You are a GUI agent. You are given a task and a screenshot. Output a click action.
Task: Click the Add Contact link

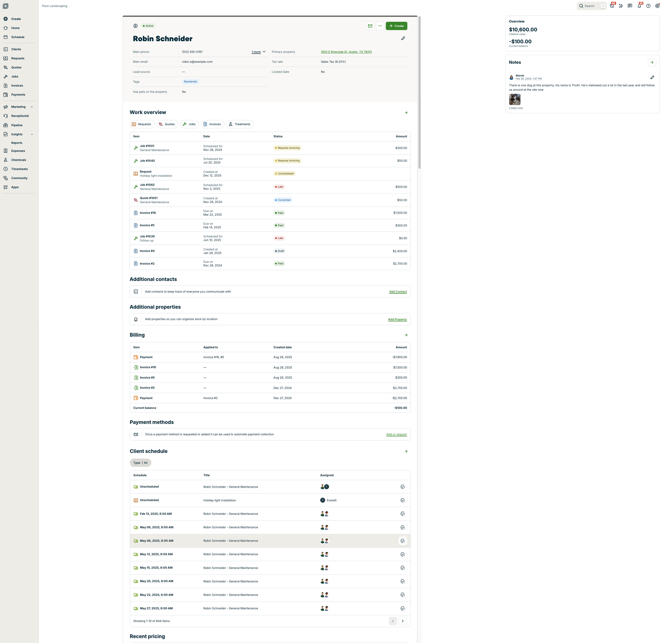(398, 292)
